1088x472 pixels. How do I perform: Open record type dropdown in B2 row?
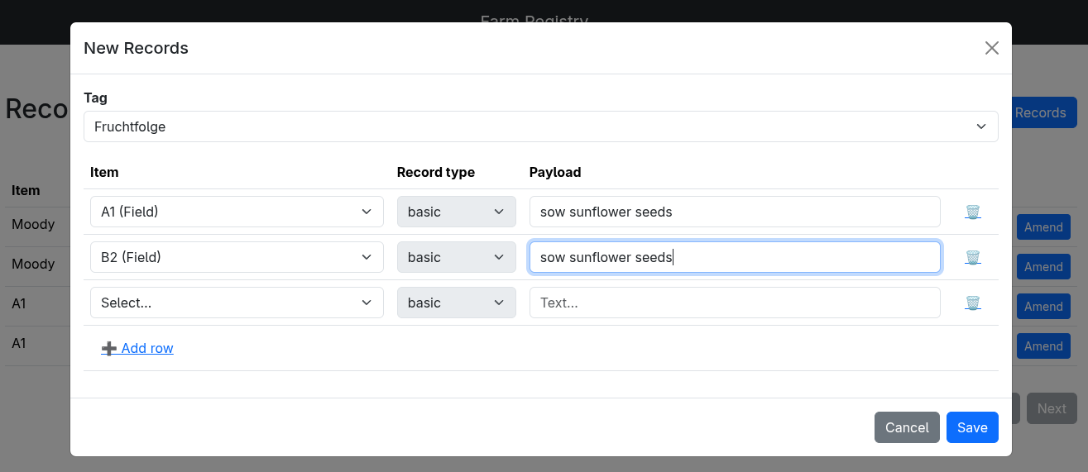tap(457, 257)
